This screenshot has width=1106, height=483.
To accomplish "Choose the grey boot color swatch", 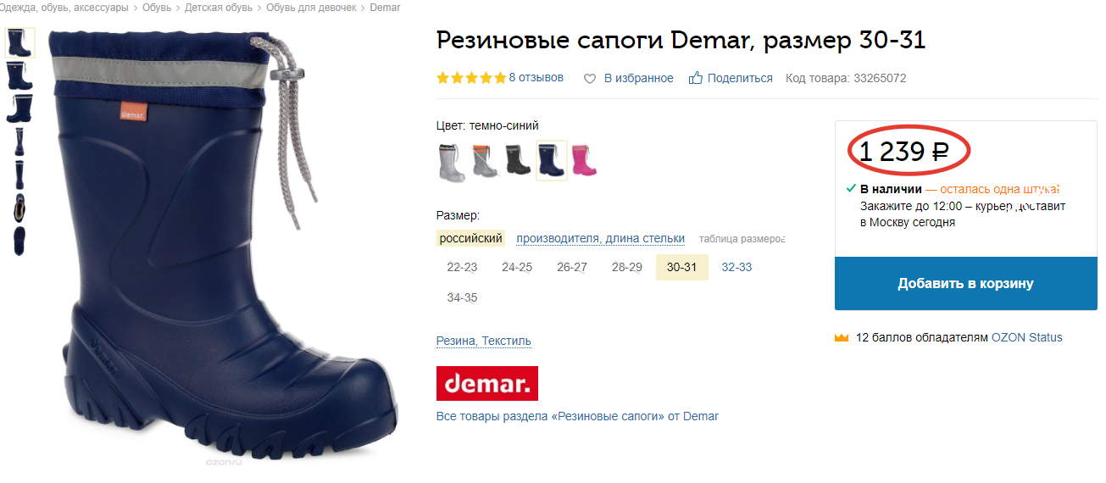I will [x=452, y=160].
